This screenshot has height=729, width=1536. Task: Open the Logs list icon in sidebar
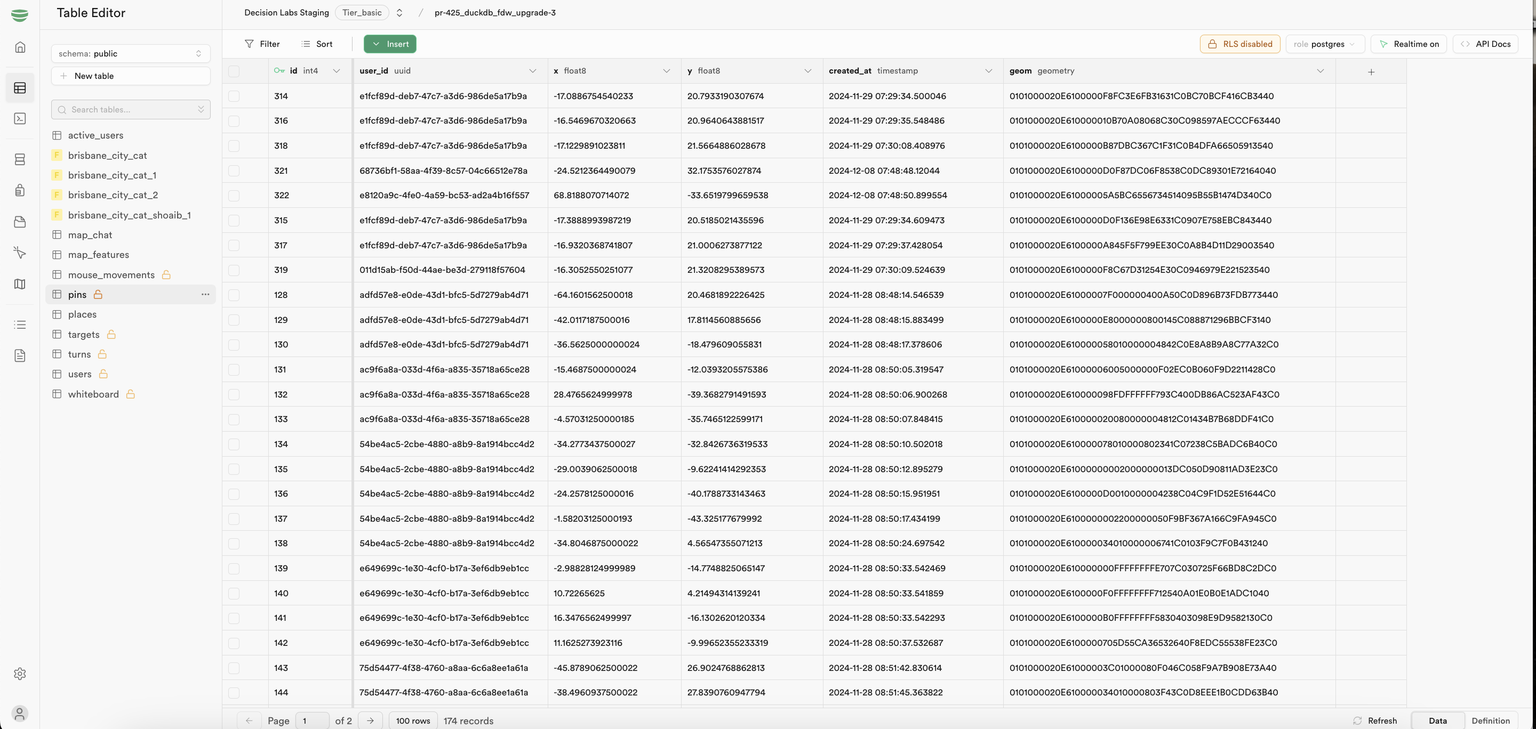pyautogui.click(x=20, y=324)
